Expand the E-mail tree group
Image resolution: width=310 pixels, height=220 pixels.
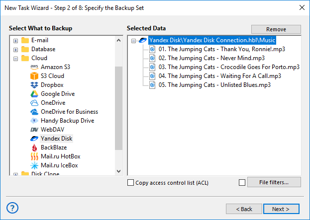click(16, 41)
